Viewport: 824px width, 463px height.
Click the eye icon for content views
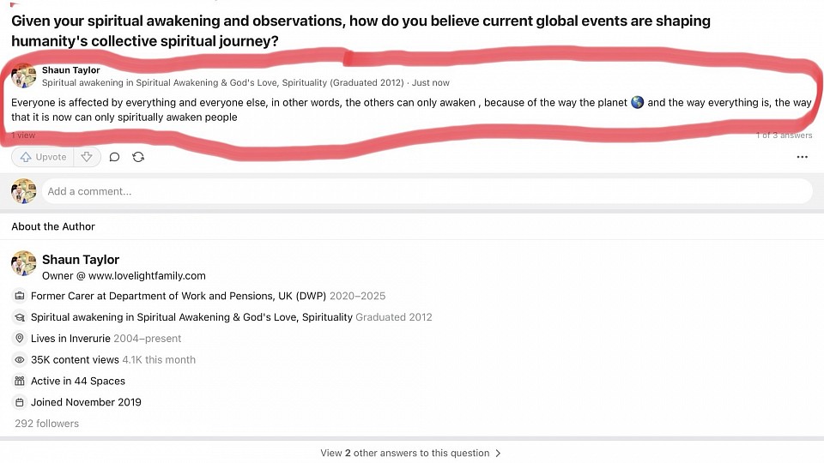pos(20,360)
